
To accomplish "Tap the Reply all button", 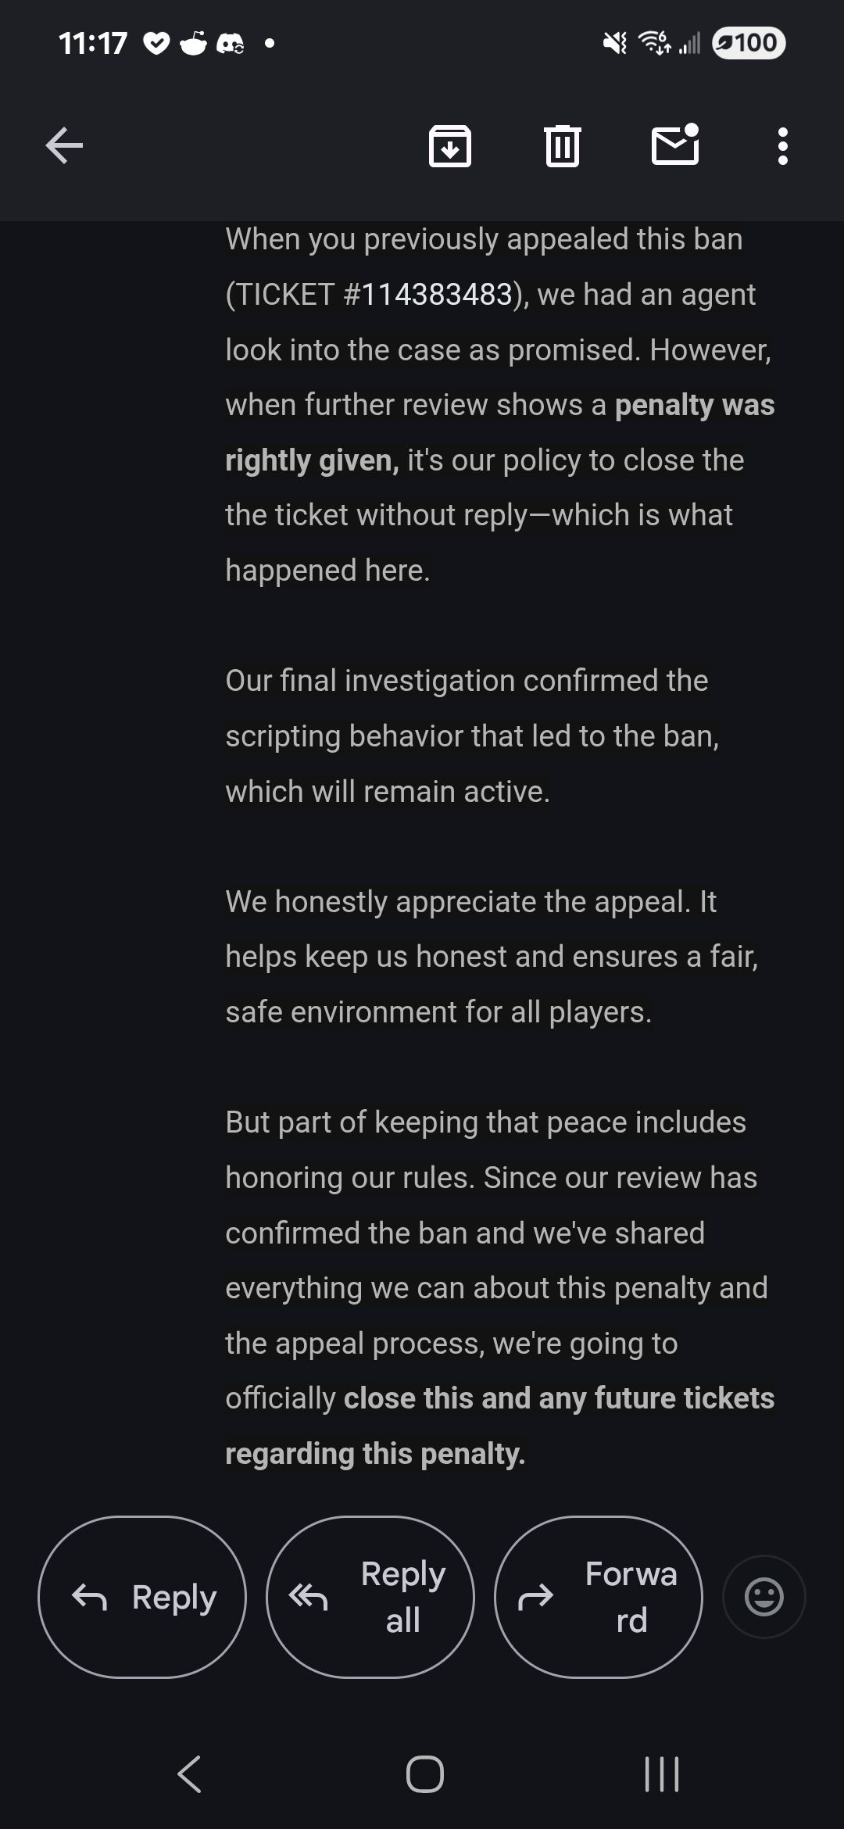I will (x=370, y=1597).
